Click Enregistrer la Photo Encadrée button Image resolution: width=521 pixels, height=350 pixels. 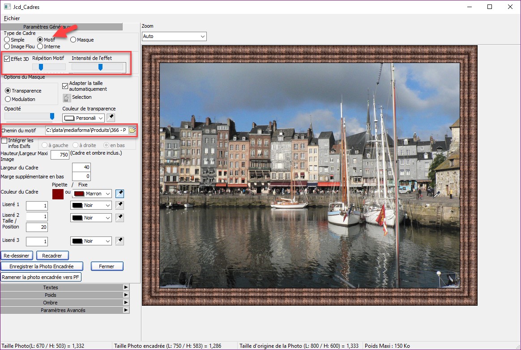pos(42,266)
